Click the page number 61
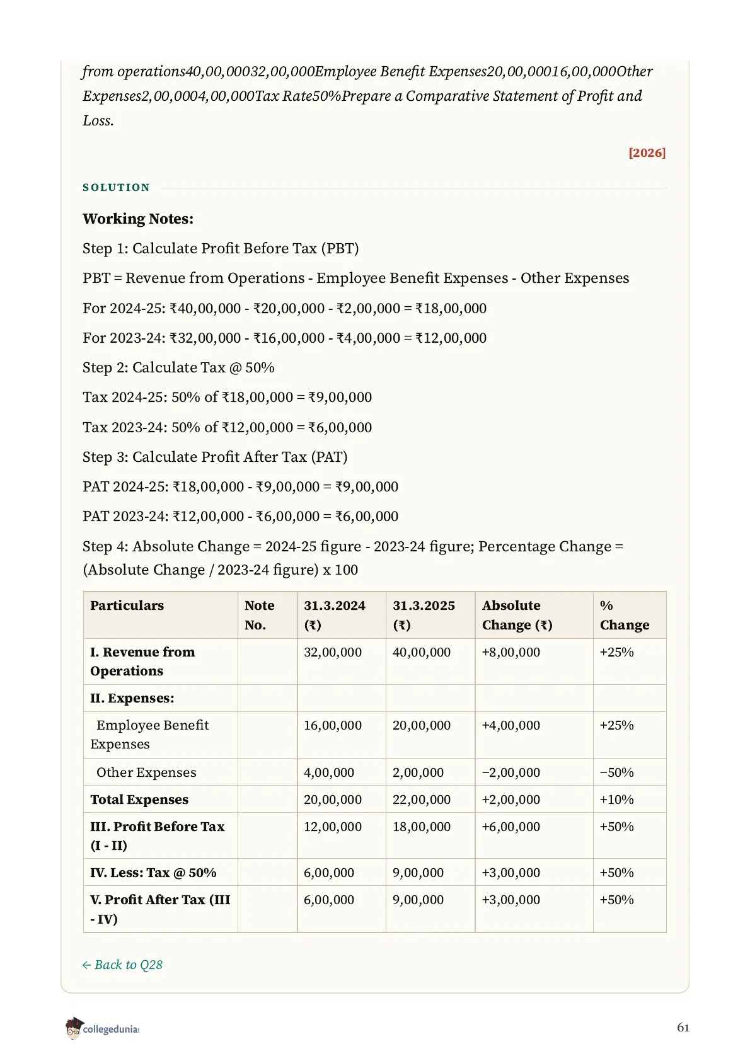 pyautogui.click(x=683, y=1028)
